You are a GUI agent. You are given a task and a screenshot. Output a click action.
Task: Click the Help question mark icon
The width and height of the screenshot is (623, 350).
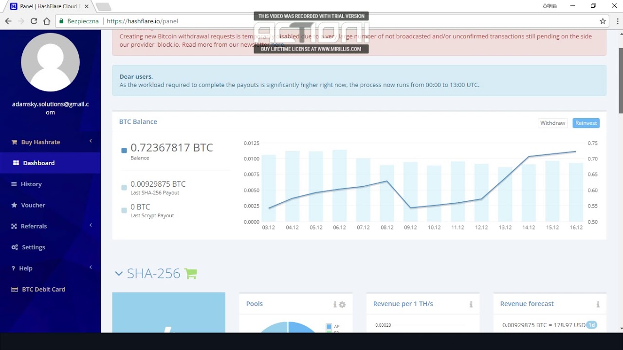13,268
